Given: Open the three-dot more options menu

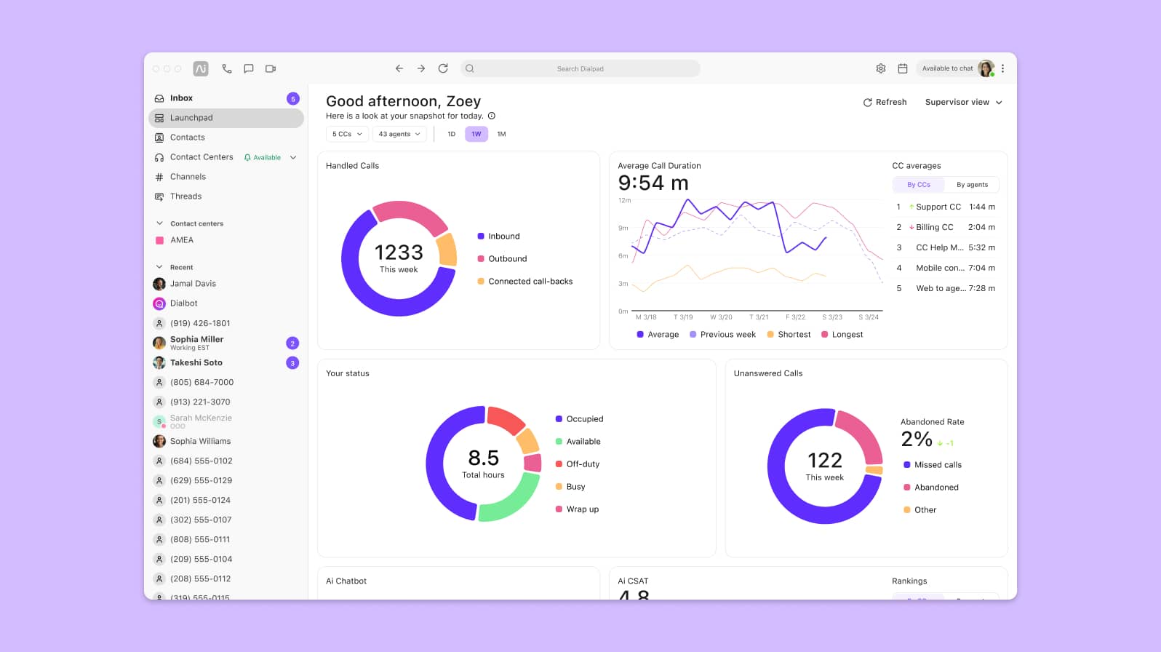Looking at the screenshot, I should tap(1002, 68).
